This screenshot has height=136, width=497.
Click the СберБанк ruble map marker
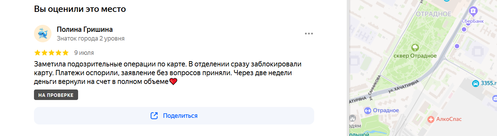point(473,12)
